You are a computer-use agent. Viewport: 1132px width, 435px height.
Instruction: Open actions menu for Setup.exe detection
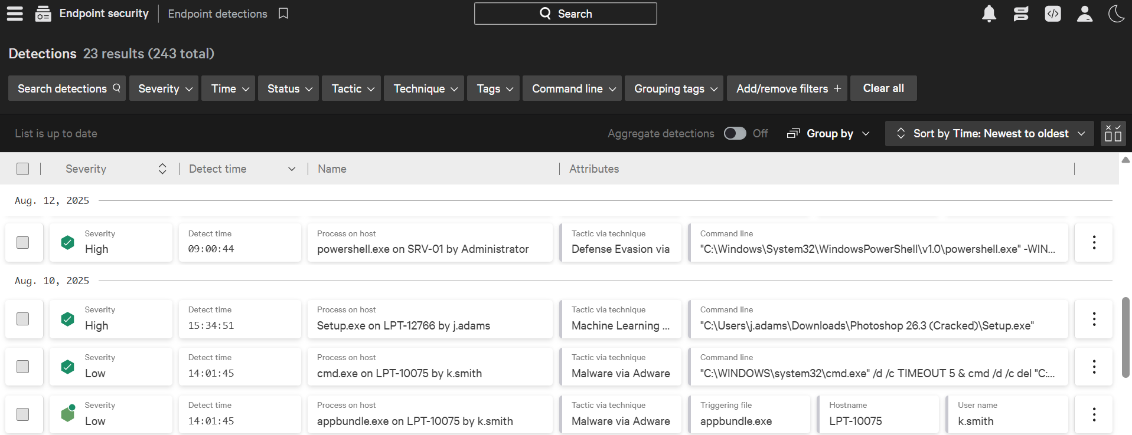tap(1094, 319)
